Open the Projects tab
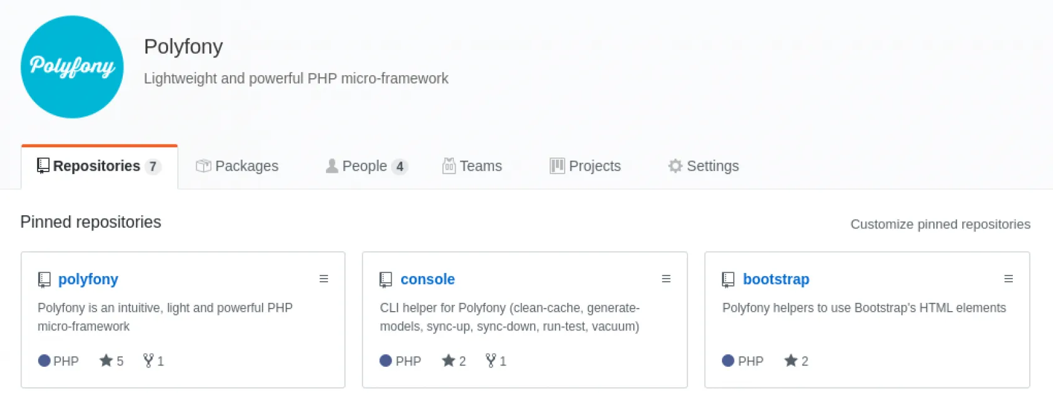The width and height of the screenshot is (1053, 410). coord(585,166)
